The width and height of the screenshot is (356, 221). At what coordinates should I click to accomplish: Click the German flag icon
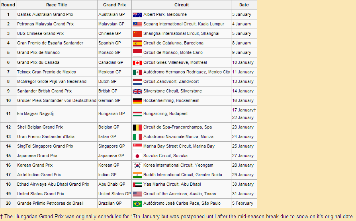[x=137, y=101]
